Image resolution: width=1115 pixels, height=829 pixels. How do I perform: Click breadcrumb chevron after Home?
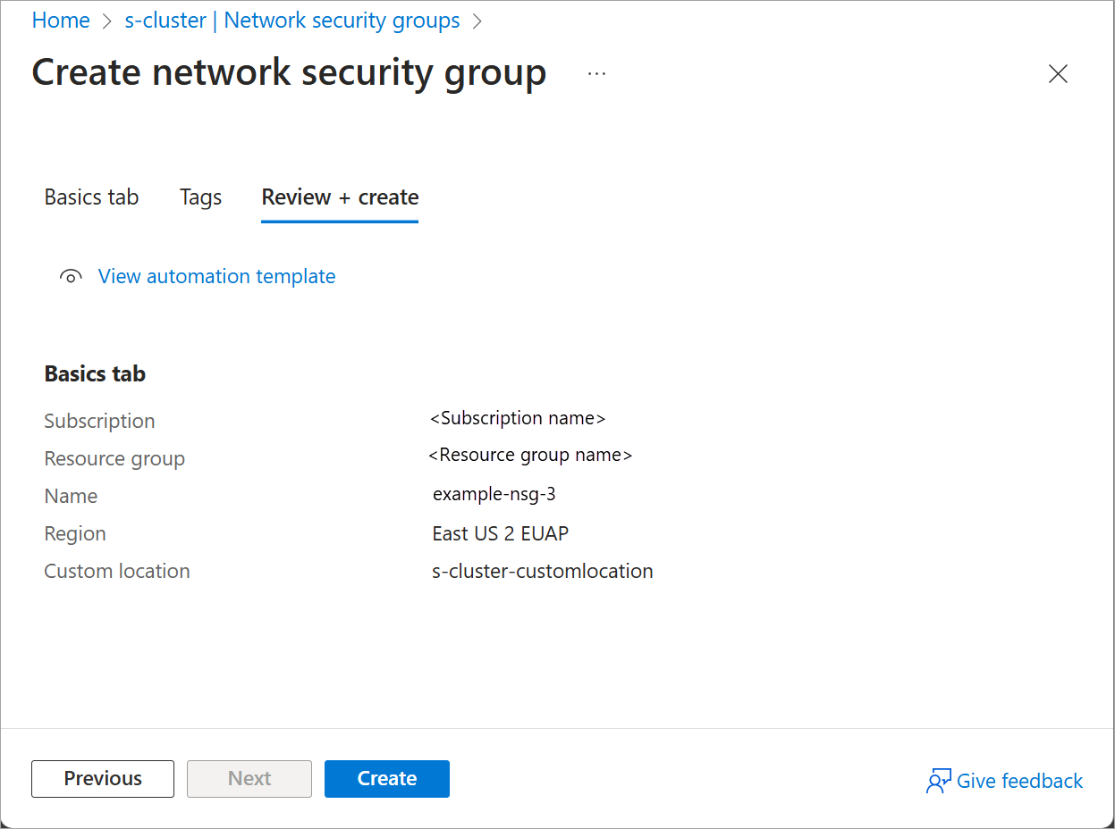coord(107,21)
